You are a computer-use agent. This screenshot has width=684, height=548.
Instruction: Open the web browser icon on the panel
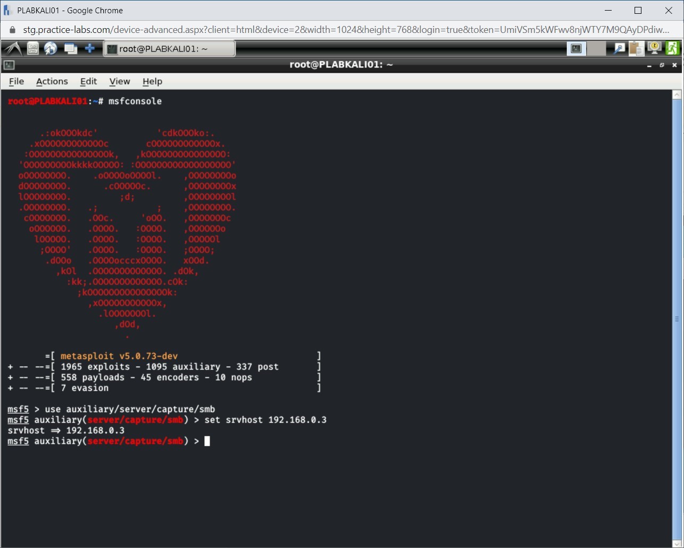51,48
